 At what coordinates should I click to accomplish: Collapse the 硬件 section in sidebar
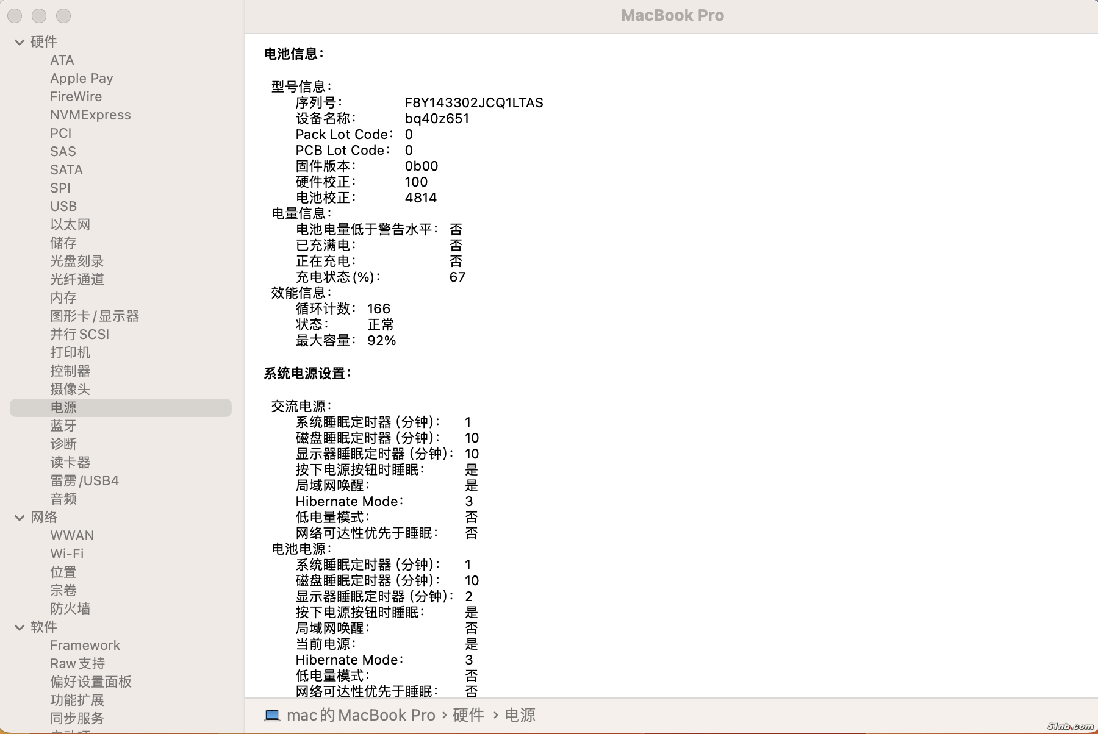[x=20, y=42]
